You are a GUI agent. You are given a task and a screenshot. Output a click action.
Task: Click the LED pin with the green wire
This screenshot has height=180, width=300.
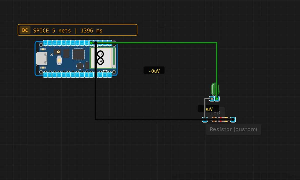(x=217, y=98)
